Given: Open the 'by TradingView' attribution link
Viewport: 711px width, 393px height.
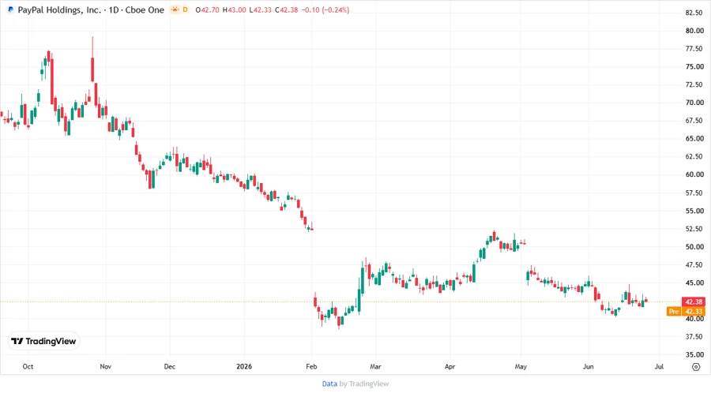Looking at the screenshot, I should (x=364, y=384).
